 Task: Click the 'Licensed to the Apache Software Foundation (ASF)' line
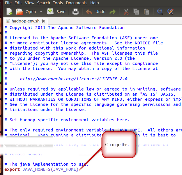(81, 38)
